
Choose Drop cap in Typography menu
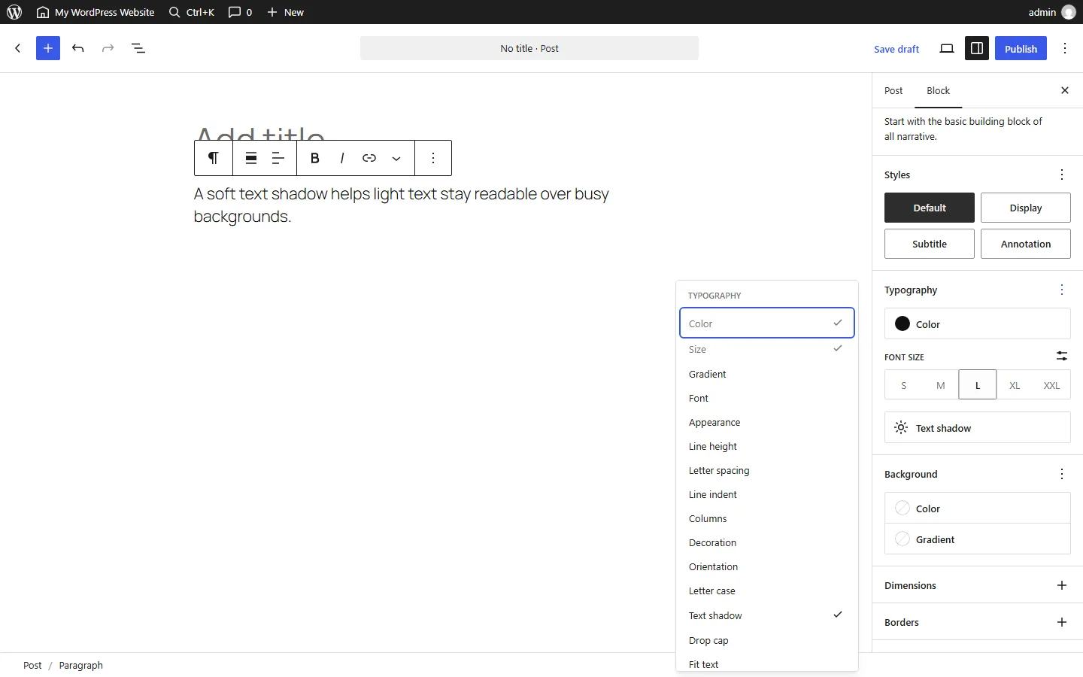767,640
